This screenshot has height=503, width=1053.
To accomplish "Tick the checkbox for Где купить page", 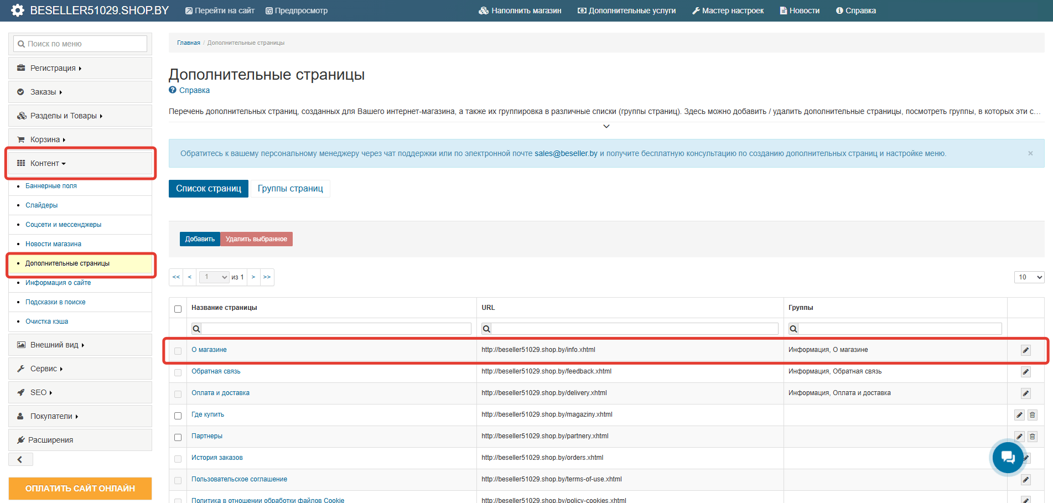I will pyautogui.click(x=178, y=416).
